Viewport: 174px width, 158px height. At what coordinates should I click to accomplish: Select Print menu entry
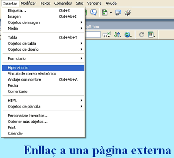(43, 128)
